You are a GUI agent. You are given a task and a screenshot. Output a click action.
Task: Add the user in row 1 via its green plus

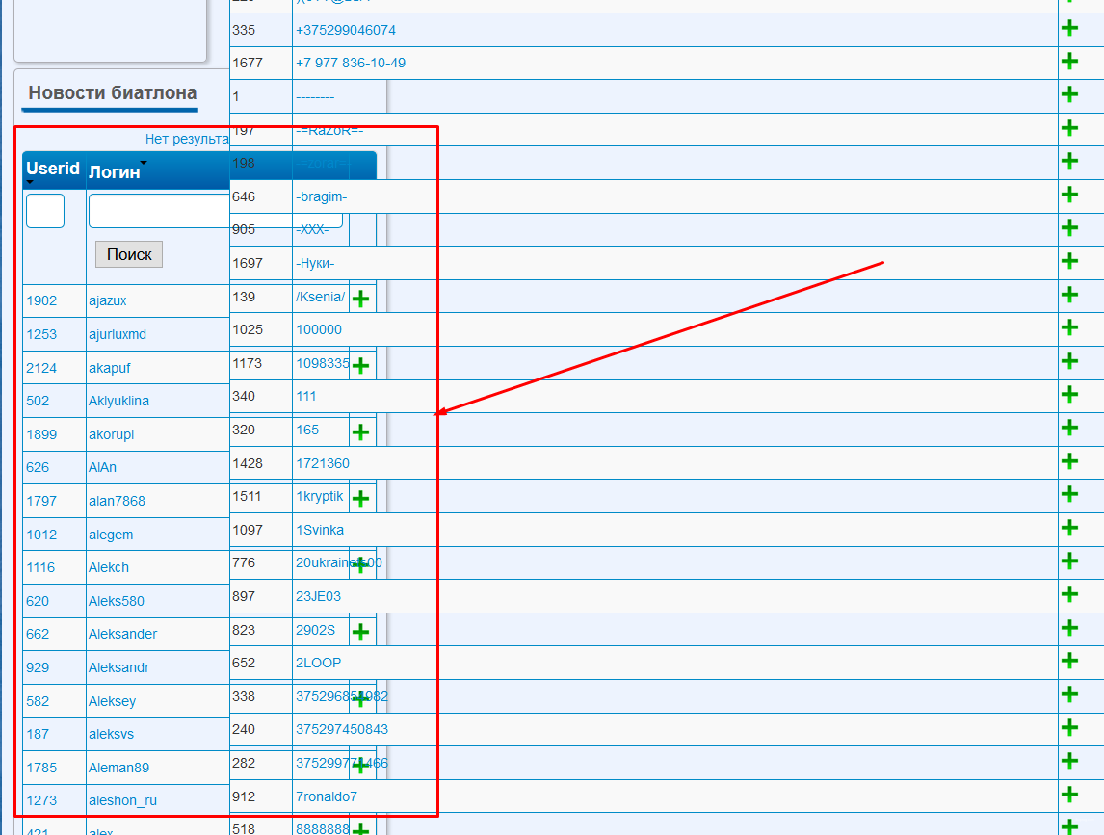[1068, 94]
